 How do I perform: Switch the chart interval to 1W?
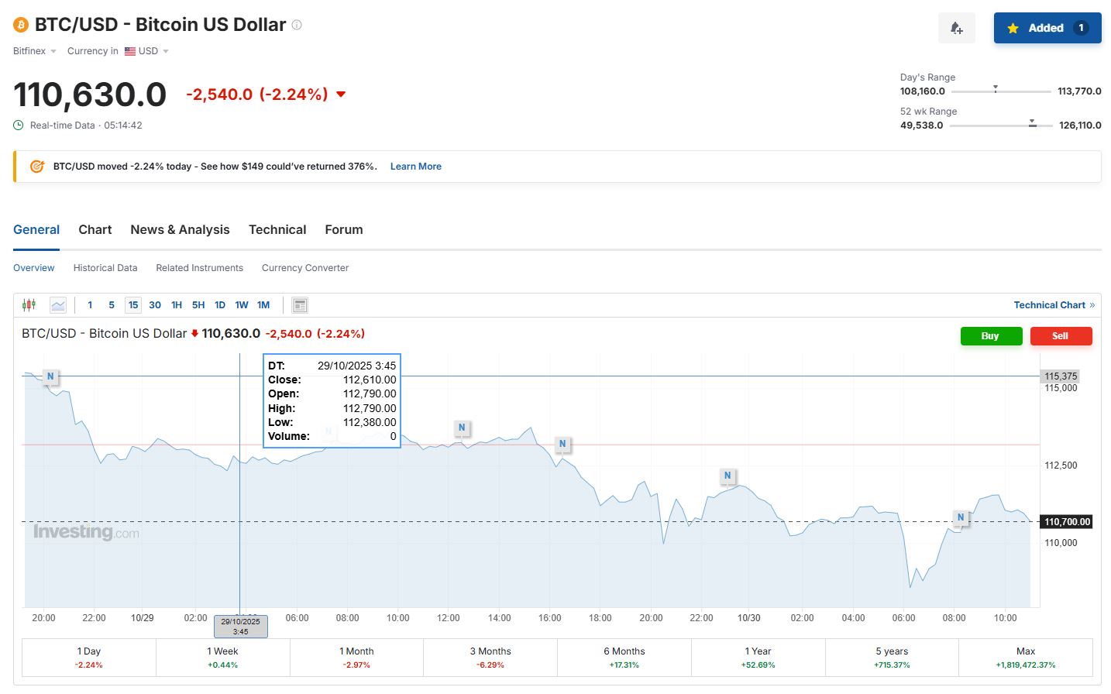(242, 305)
